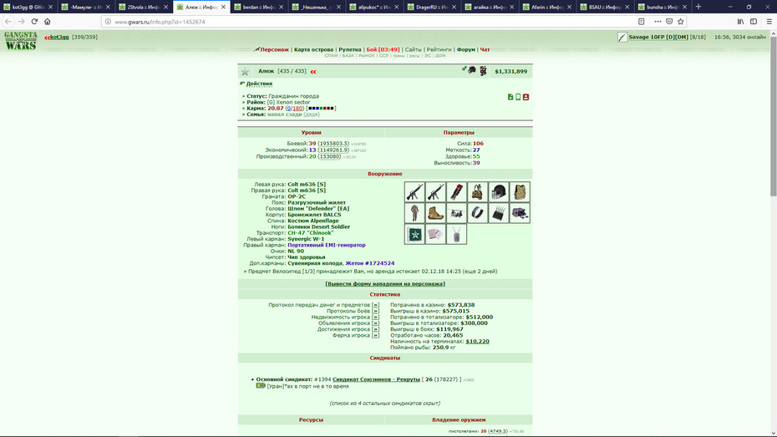Screen dimensions: 777x437
Task: Click the dog tag token item icon
Action: [456, 234]
